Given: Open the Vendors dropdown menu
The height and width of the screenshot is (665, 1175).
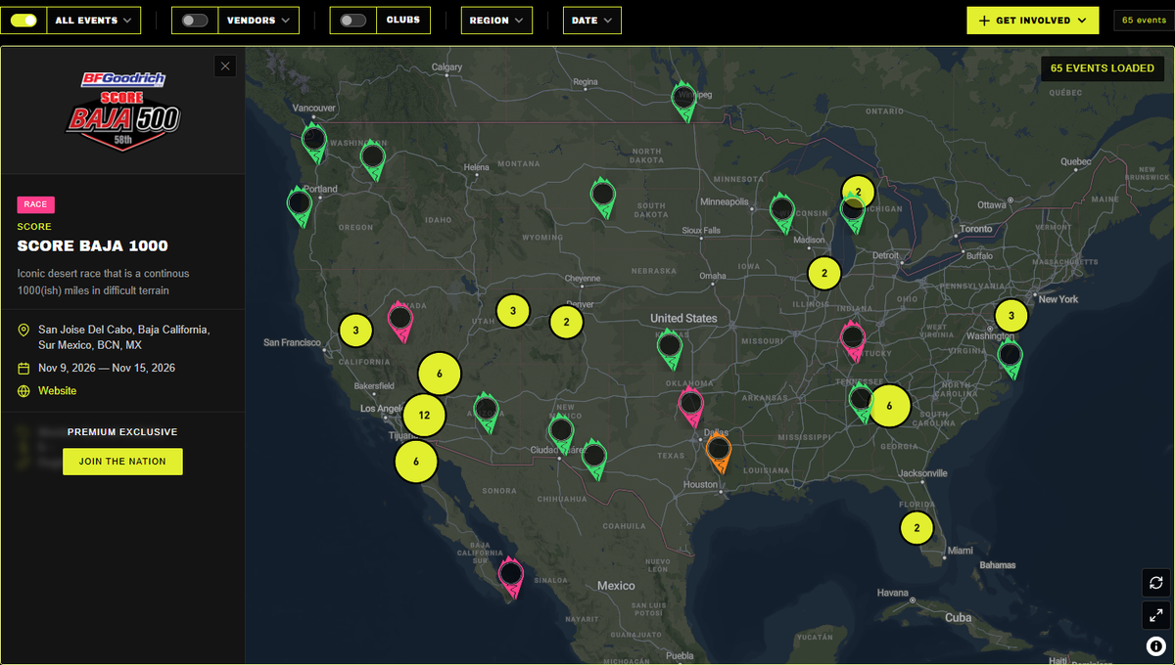Looking at the screenshot, I should pos(258,21).
